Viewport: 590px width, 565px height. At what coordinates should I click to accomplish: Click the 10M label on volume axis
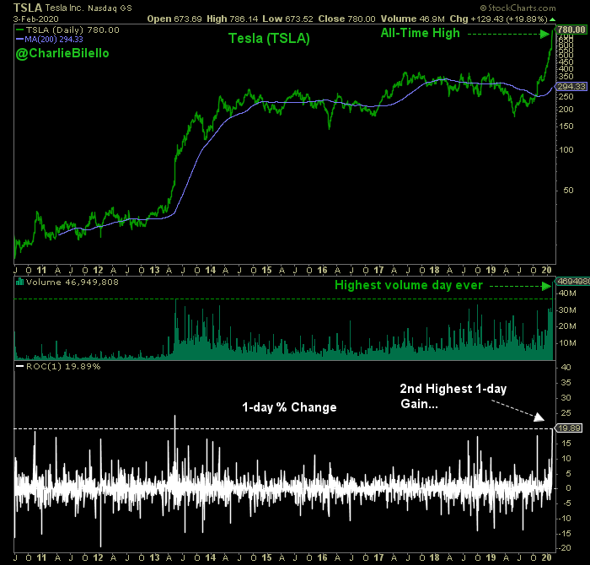pyautogui.click(x=567, y=343)
